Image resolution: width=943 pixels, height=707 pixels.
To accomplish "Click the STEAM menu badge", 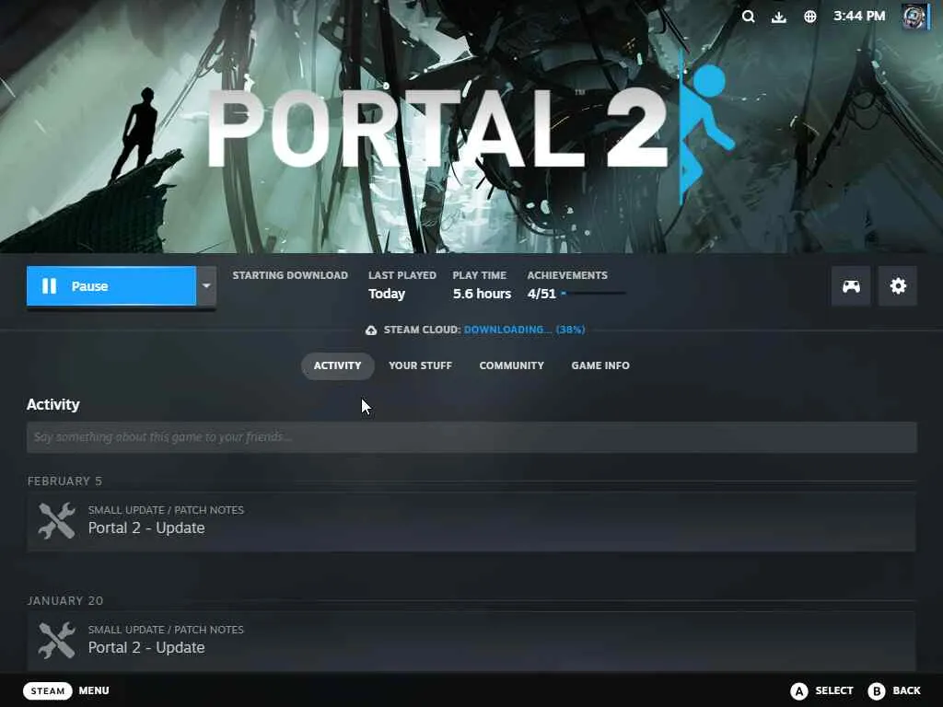I will click(x=48, y=690).
